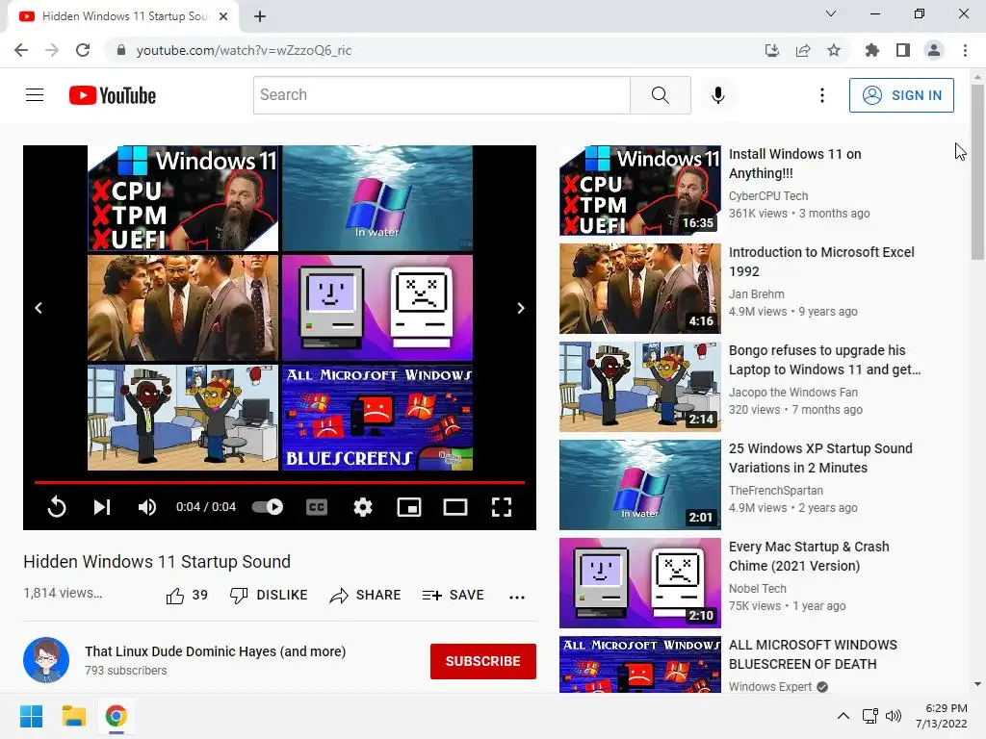Open Windows Expert channel link
This screenshot has width=986, height=739.
click(769, 687)
